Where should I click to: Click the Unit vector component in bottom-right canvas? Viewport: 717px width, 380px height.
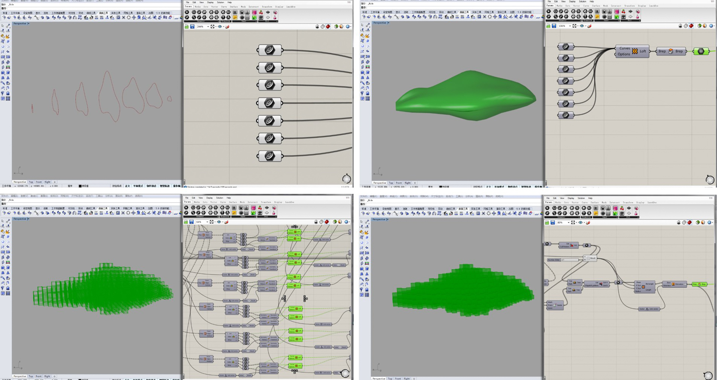click(649, 309)
